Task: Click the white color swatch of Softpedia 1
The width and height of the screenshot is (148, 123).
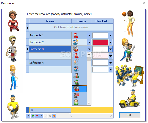Action: click(x=100, y=35)
